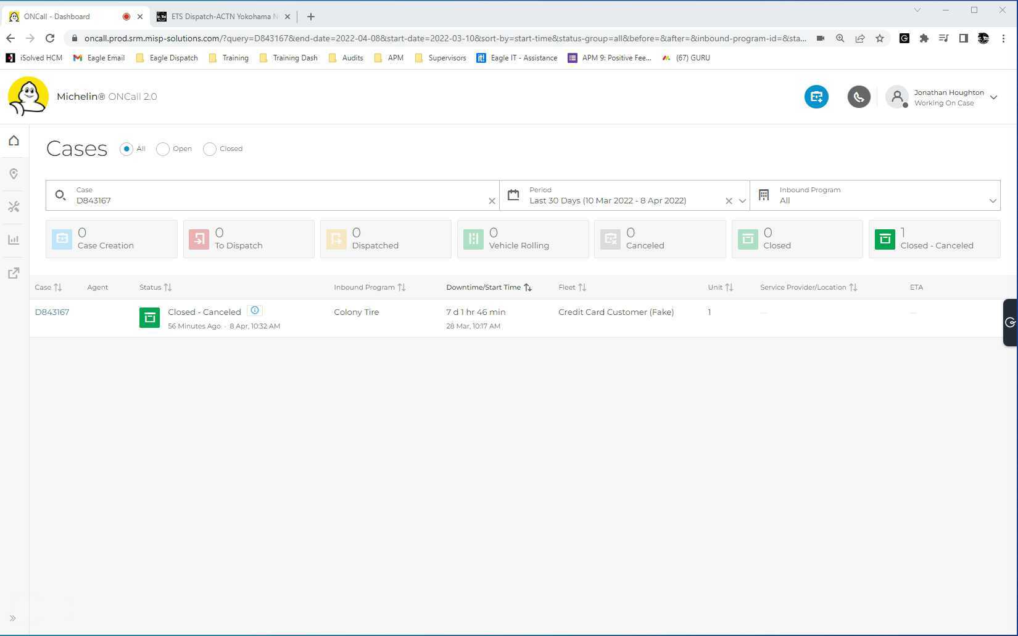Open the phone call icon in the header
This screenshot has width=1018, height=636.
click(859, 97)
